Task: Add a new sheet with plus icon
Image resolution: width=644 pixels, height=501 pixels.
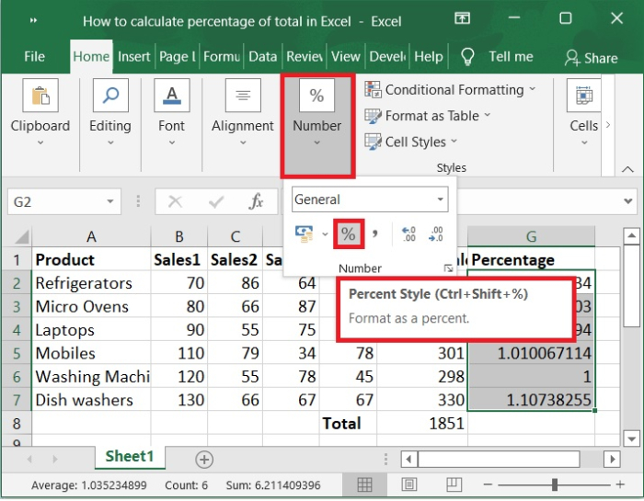Action: pos(204,460)
